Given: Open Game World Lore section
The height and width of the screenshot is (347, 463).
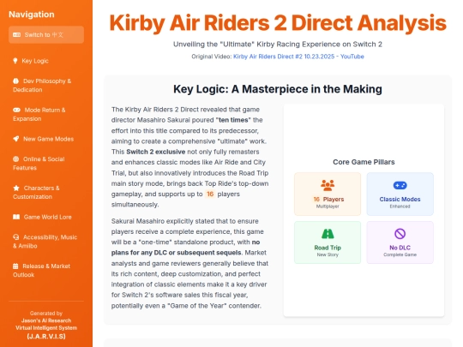Looking at the screenshot, I should tap(46, 217).
